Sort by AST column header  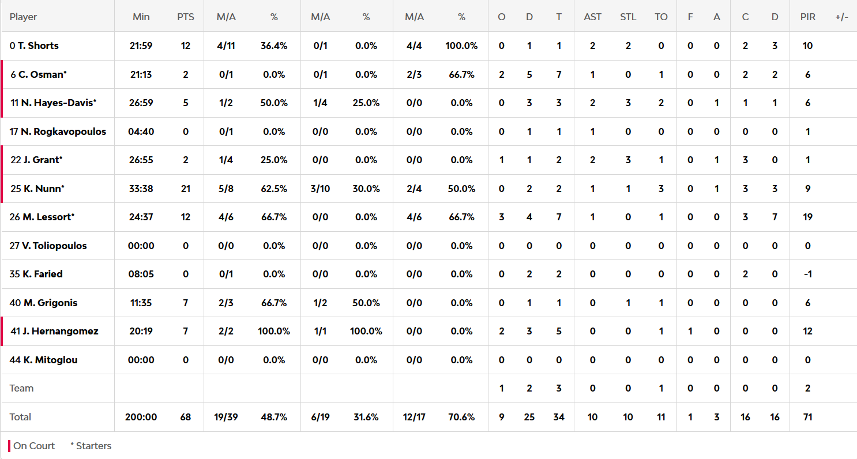coord(592,17)
